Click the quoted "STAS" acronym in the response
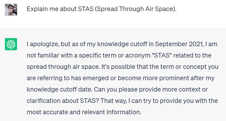226x121 pixels. pyautogui.click(x=161, y=55)
